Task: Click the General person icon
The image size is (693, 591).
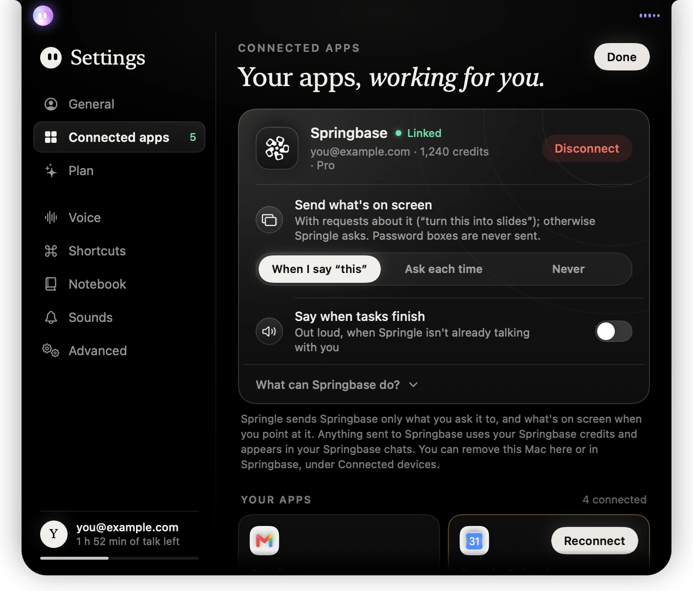Action: click(51, 104)
